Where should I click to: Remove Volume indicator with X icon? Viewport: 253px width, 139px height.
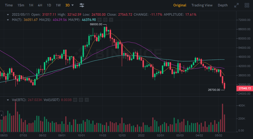coord(87,100)
